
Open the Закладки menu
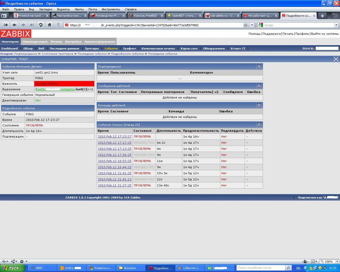point(45,9)
